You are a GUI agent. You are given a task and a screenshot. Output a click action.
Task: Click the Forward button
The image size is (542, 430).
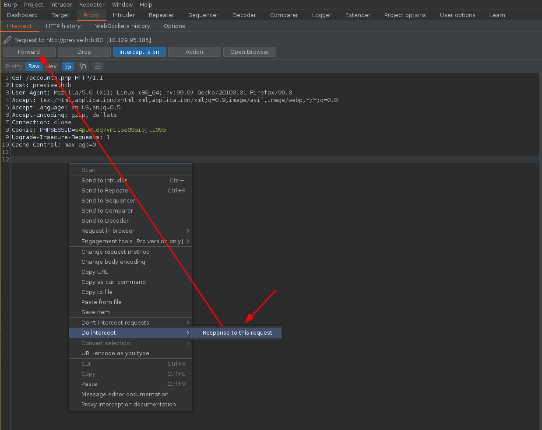(29, 52)
